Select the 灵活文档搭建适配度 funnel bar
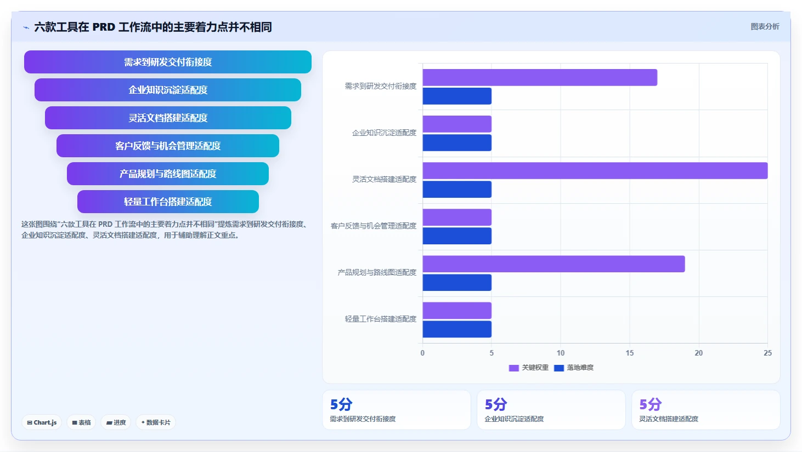This screenshot has width=802, height=452. 168,118
